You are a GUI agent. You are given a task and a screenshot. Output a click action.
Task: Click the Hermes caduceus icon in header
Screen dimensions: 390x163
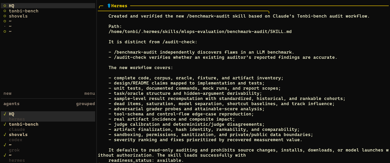[108, 6]
